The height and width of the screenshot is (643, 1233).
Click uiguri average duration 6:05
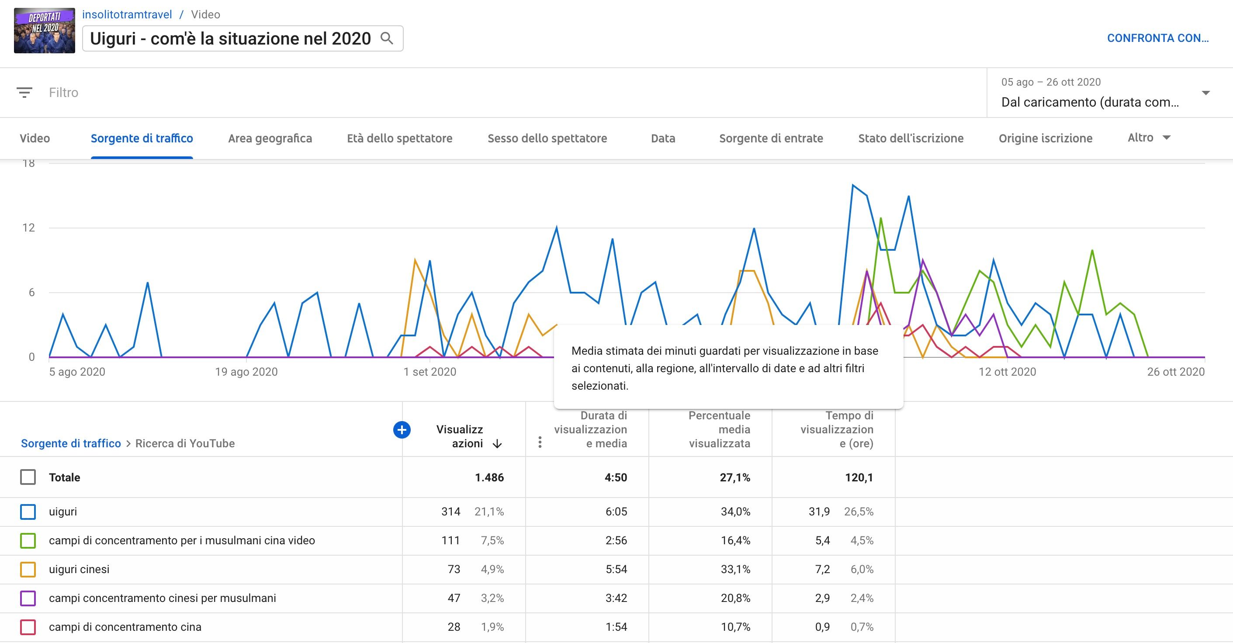[616, 512]
